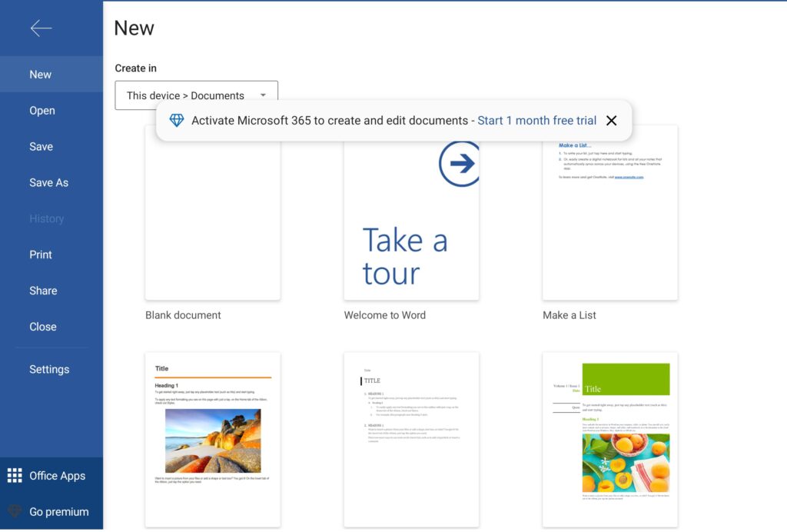Select Open in the sidebar menu
The height and width of the screenshot is (532, 787).
[x=51, y=111]
